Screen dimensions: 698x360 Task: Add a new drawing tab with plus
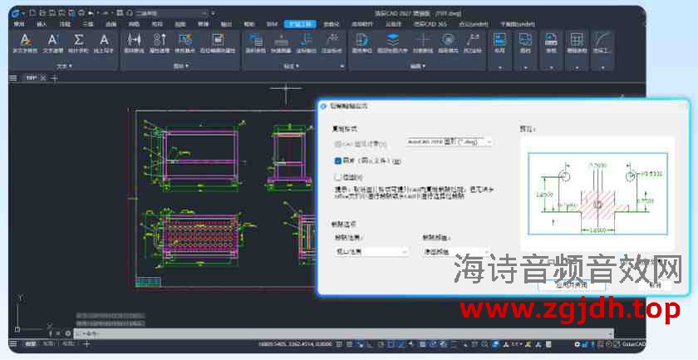(54, 78)
